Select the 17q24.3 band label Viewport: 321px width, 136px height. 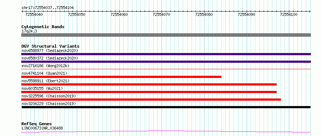(29, 31)
